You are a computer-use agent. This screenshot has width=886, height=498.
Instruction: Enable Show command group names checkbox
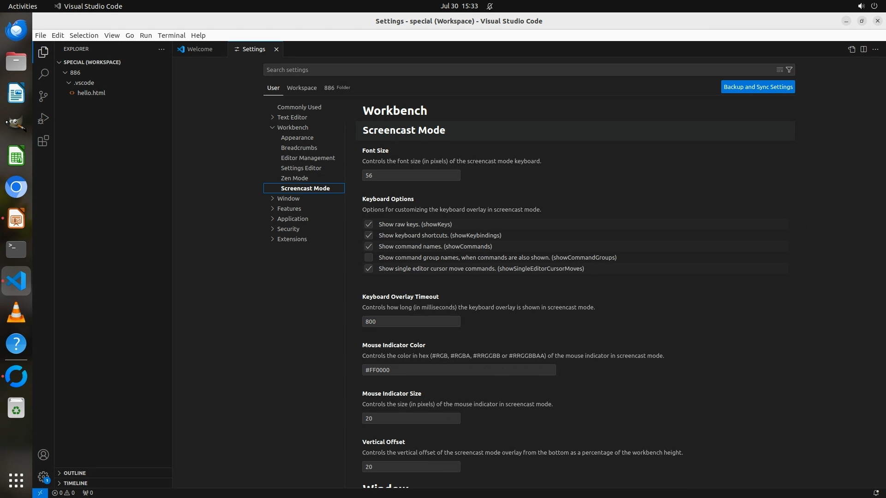(368, 257)
